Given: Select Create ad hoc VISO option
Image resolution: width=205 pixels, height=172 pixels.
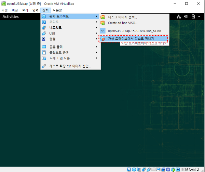Looking at the screenshot, I should click(x=134, y=23).
